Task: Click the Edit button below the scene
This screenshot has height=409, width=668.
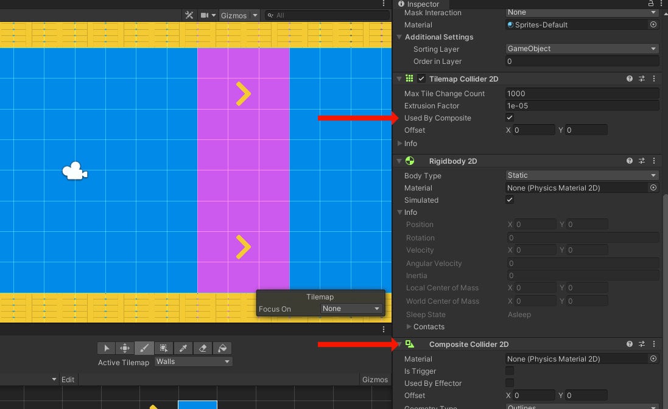Action: 68,379
